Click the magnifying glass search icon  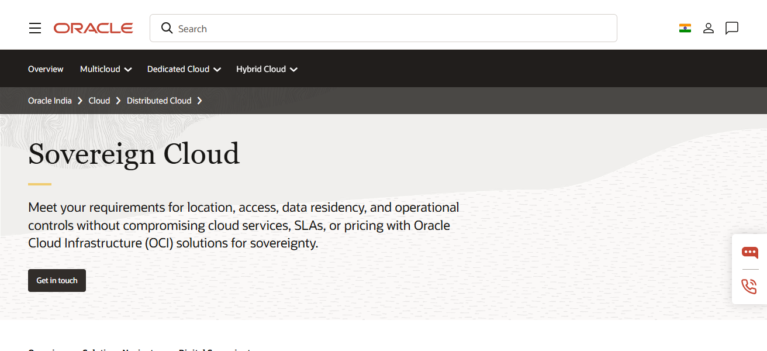(167, 27)
